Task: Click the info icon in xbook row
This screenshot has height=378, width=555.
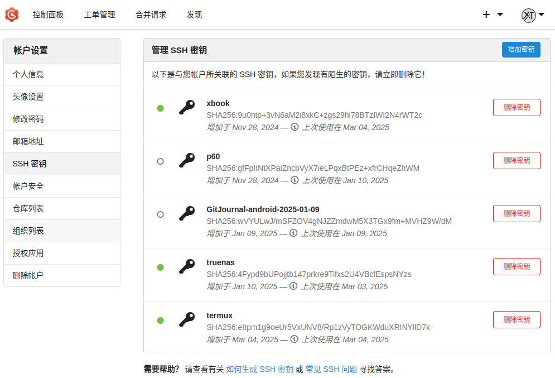Action: [x=295, y=127]
